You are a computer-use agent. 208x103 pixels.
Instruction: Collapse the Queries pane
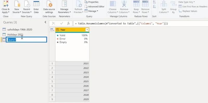pyautogui.click(x=45, y=22)
